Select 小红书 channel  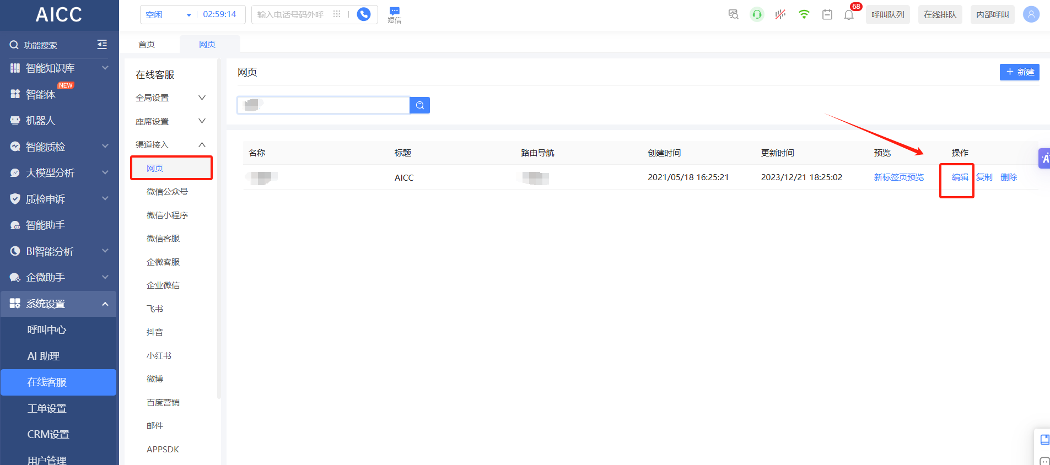coord(159,355)
